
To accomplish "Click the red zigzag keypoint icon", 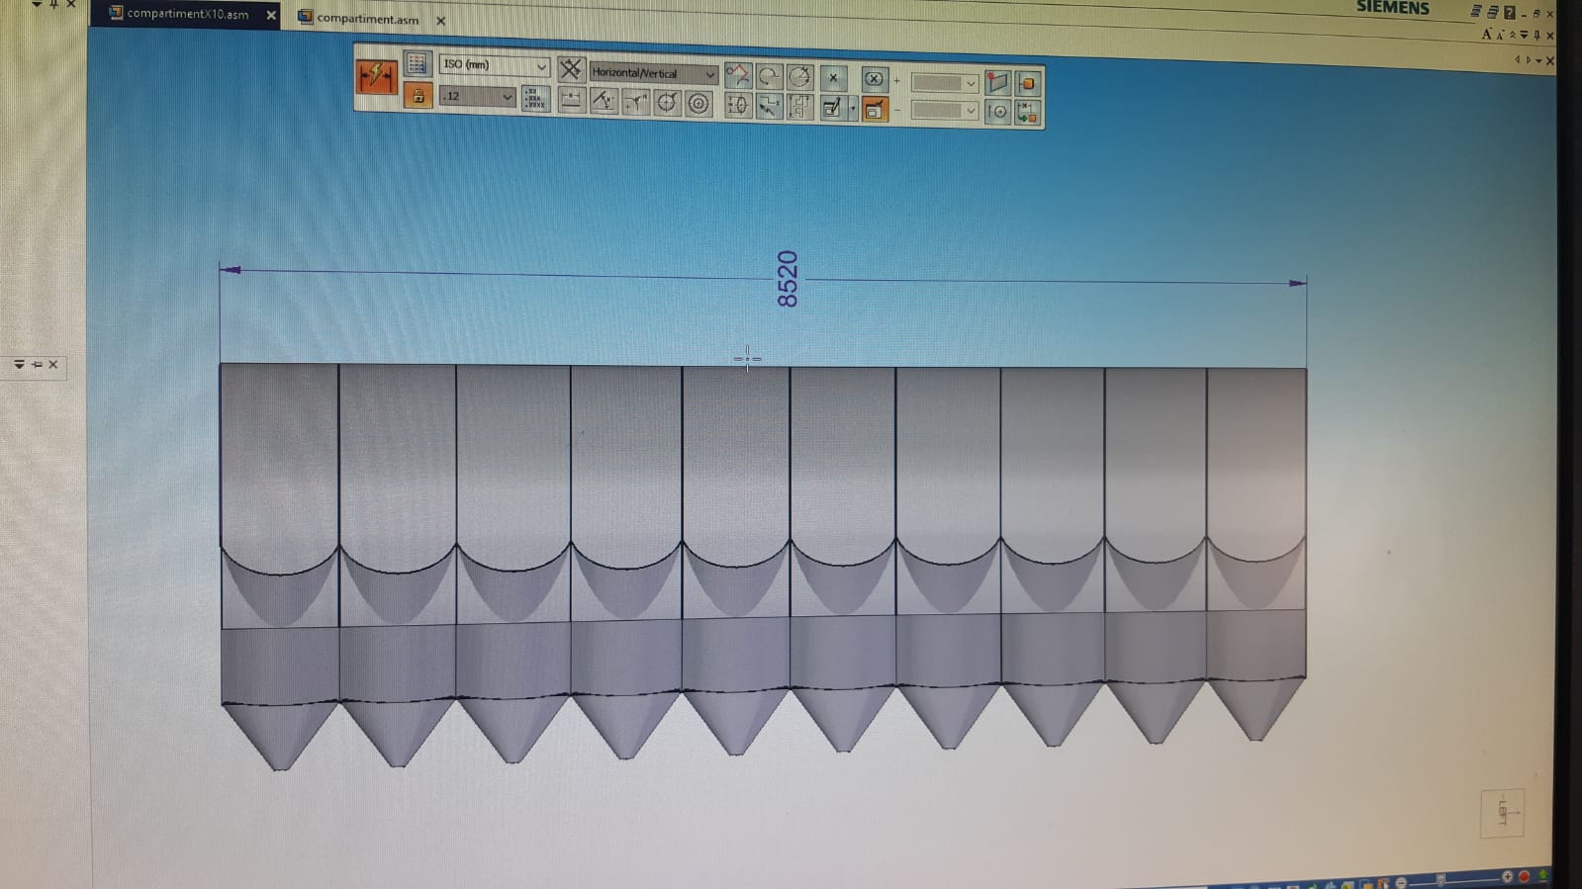I will tap(737, 75).
